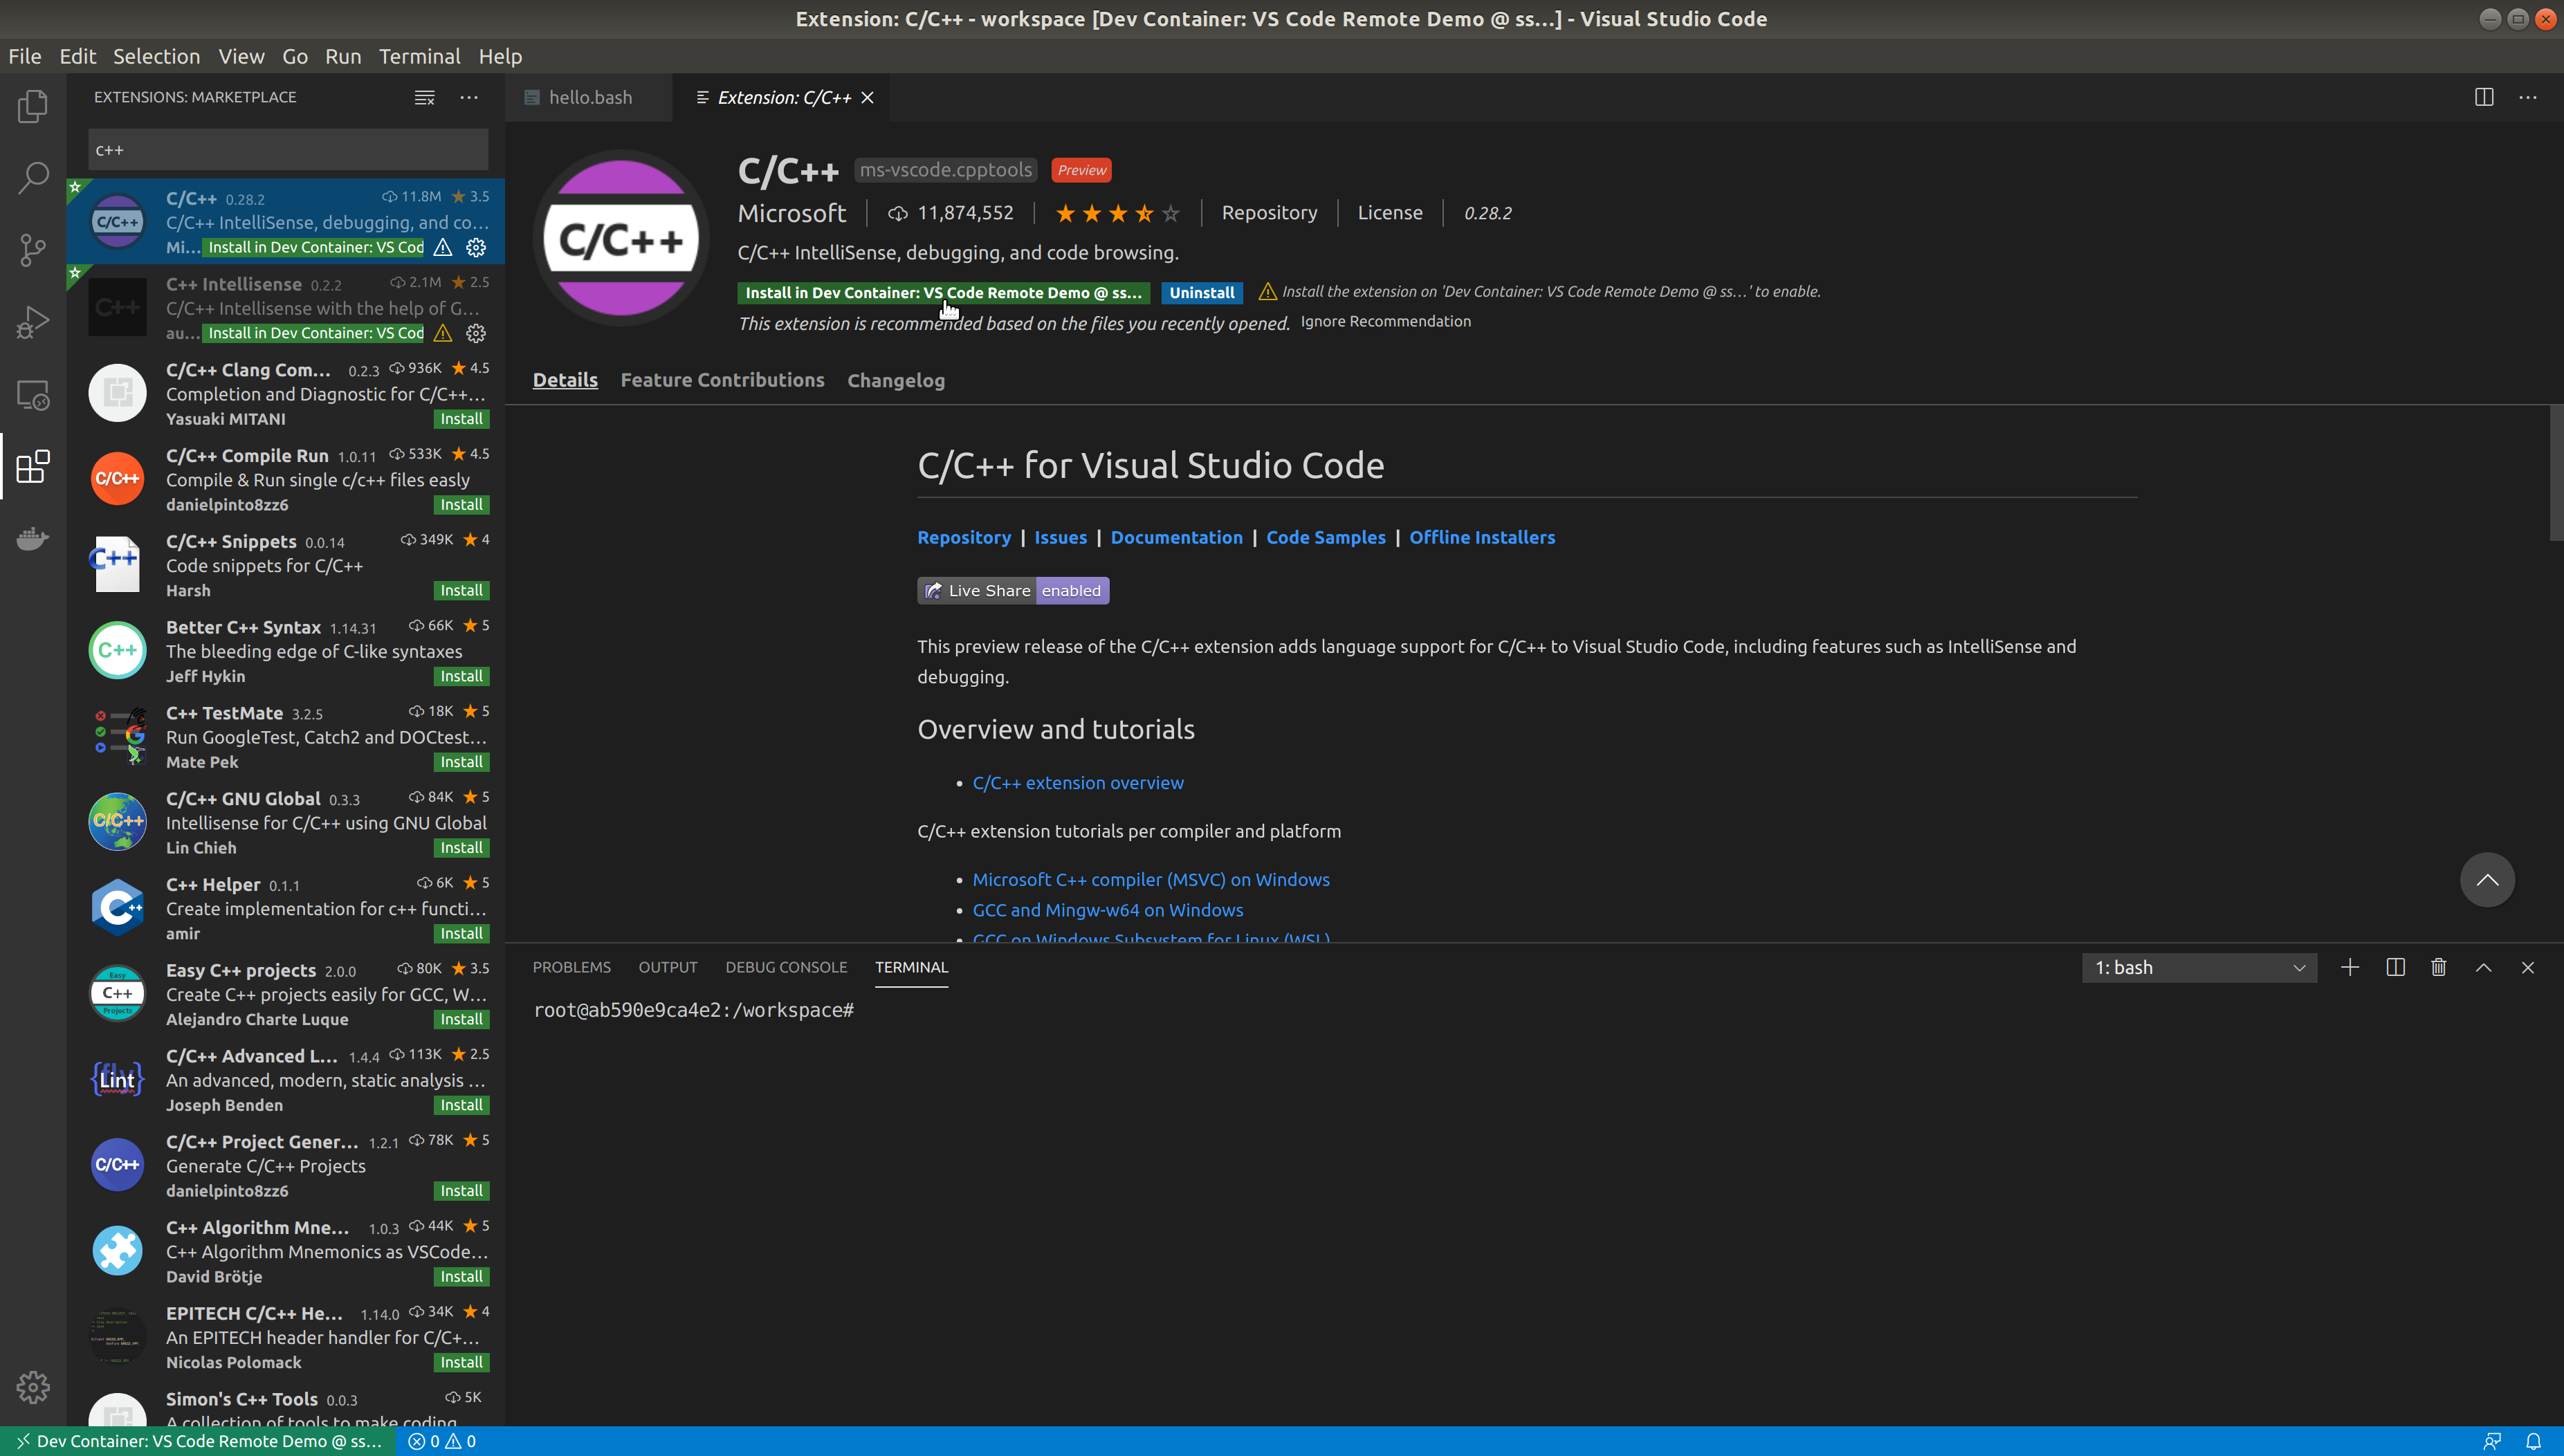Screen dimensions: 2564x1456
Task: Open the Terminal menu
Action: (x=419, y=56)
